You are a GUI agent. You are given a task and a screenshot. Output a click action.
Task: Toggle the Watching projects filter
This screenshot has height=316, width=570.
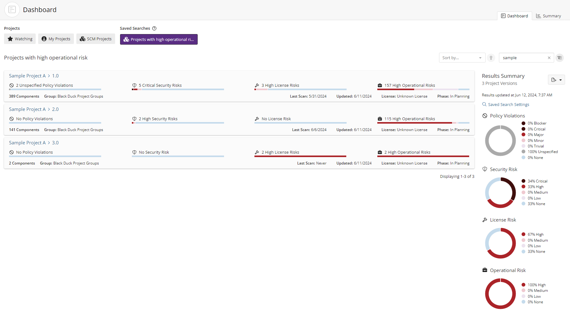[x=20, y=39]
